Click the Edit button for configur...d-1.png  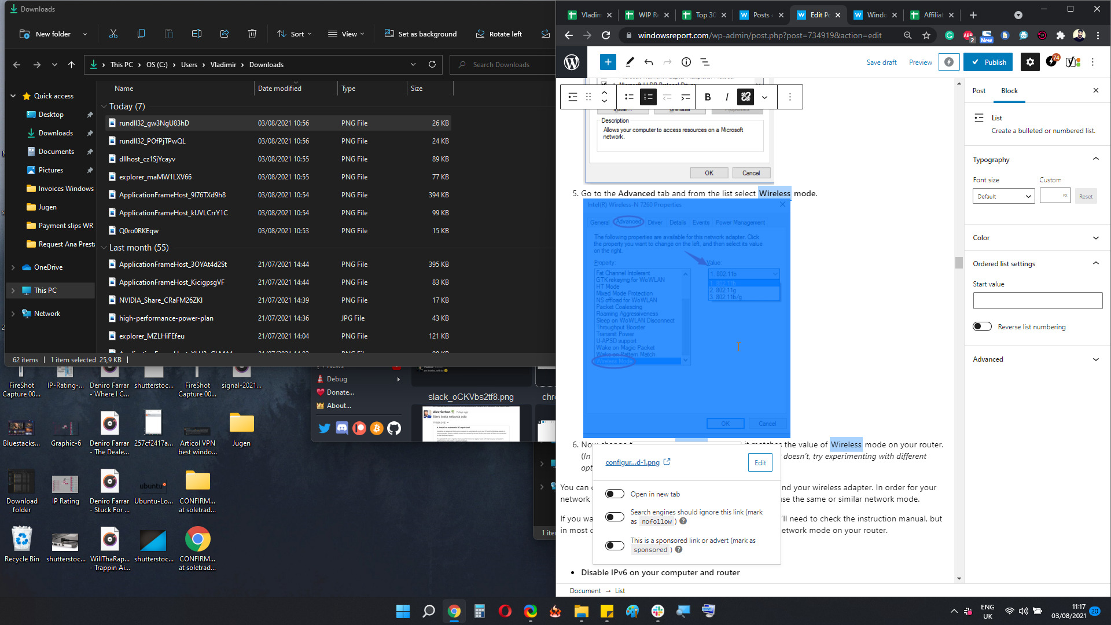point(760,462)
